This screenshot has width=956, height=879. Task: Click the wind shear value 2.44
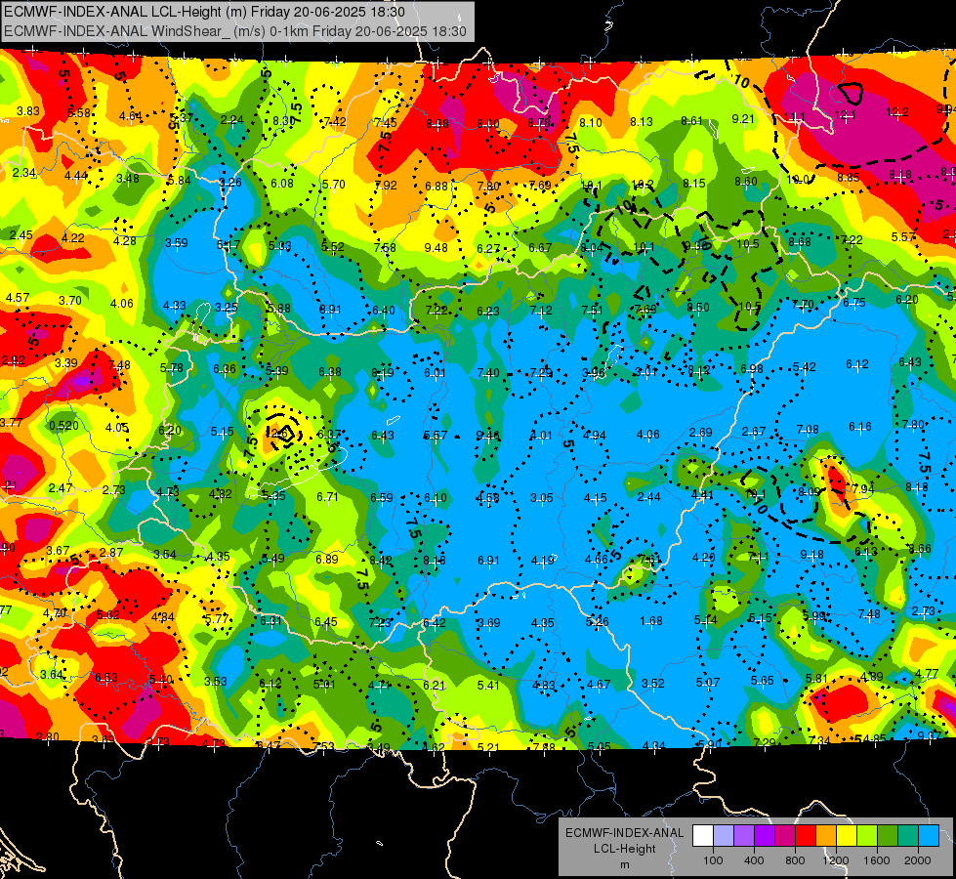click(x=648, y=496)
